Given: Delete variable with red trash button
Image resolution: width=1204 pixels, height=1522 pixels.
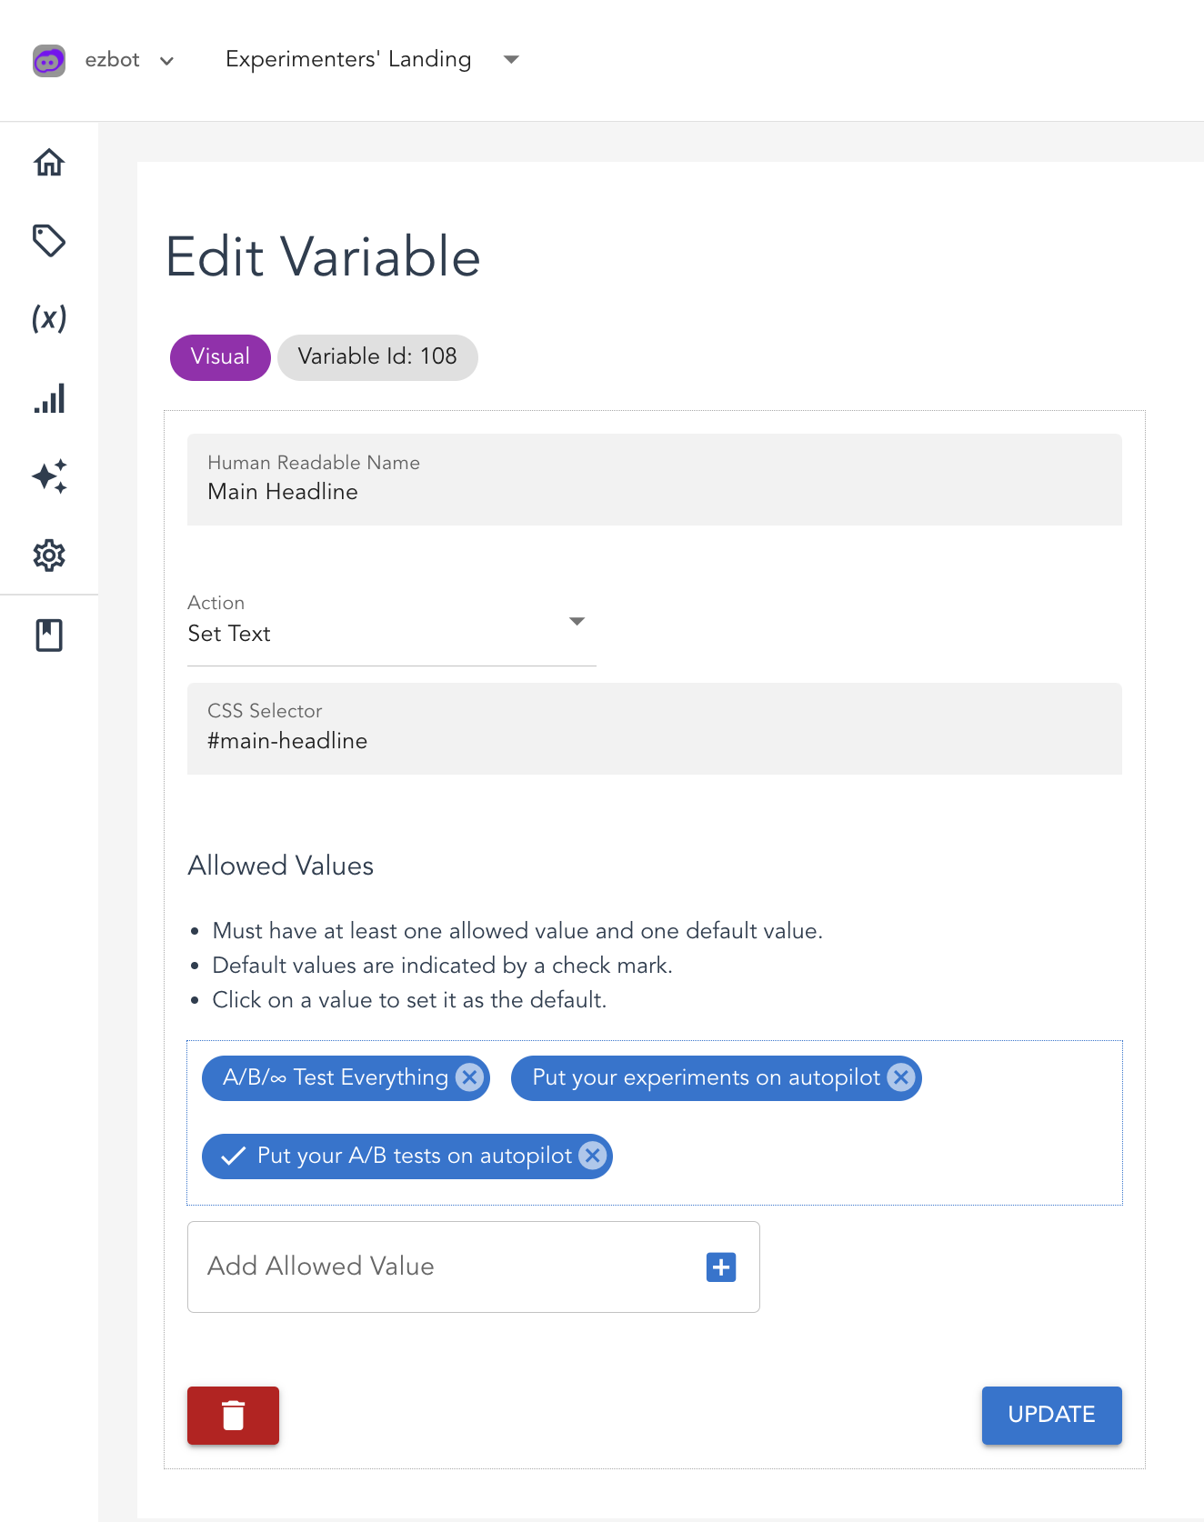Looking at the screenshot, I should point(233,1416).
